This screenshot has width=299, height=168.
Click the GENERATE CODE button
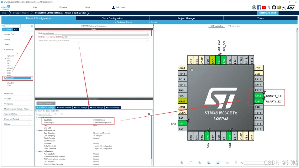click(268, 13)
